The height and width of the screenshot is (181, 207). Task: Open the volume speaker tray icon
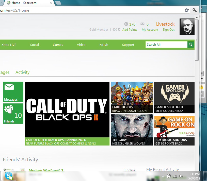(181, 176)
